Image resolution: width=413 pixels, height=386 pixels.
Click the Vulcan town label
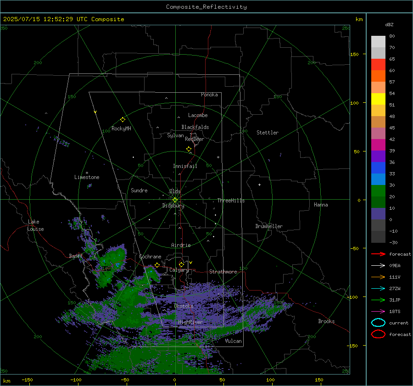click(233, 341)
